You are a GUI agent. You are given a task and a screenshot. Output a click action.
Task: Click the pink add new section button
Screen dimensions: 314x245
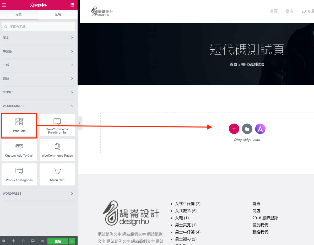(x=234, y=129)
